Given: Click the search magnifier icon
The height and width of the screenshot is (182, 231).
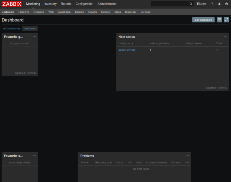Looking at the screenshot, I should coord(191,4).
